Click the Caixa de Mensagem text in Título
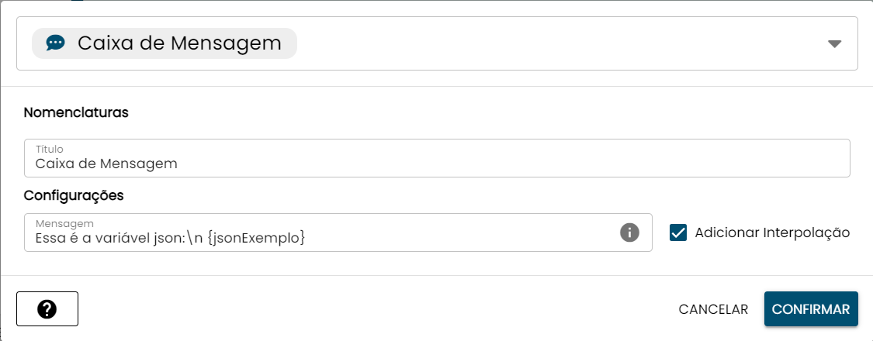The width and height of the screenshot is (873, 341). click(106, 164)
